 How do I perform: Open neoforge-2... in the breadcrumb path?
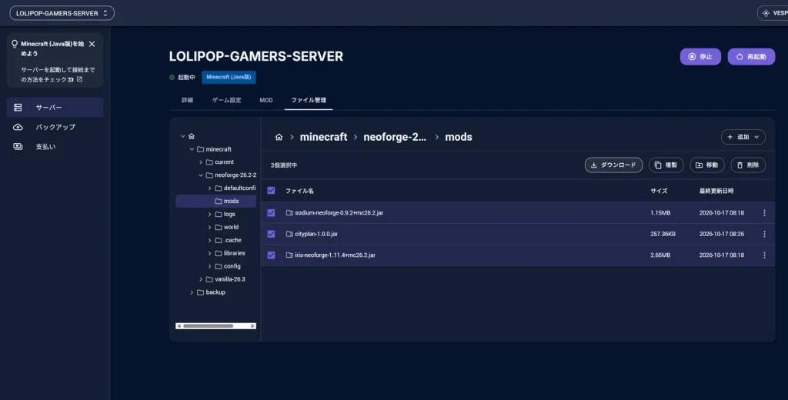point(395,137)
